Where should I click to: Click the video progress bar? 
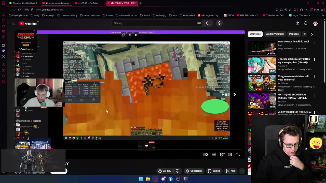[129, 150]
